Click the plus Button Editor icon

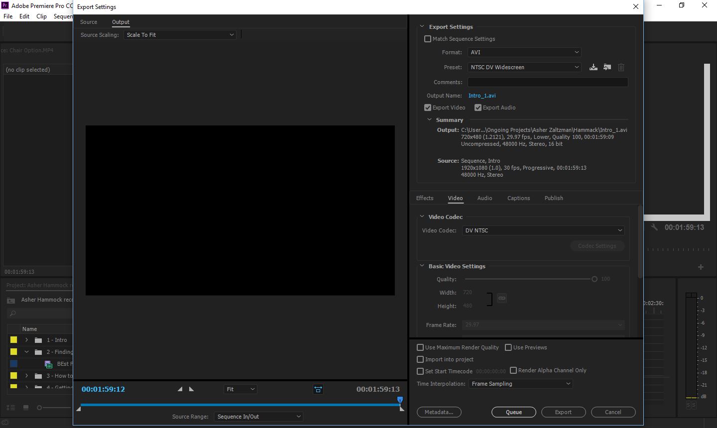point(701,267)
